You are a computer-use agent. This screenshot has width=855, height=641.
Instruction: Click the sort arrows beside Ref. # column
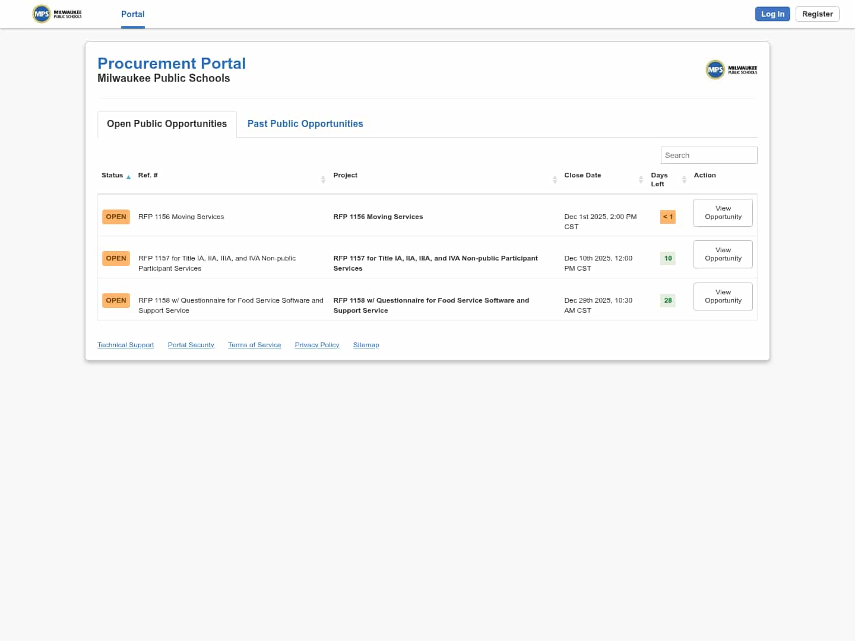point(323,179)
